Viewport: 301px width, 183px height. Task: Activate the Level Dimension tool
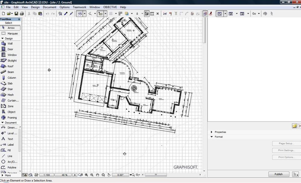pos(9,133)
